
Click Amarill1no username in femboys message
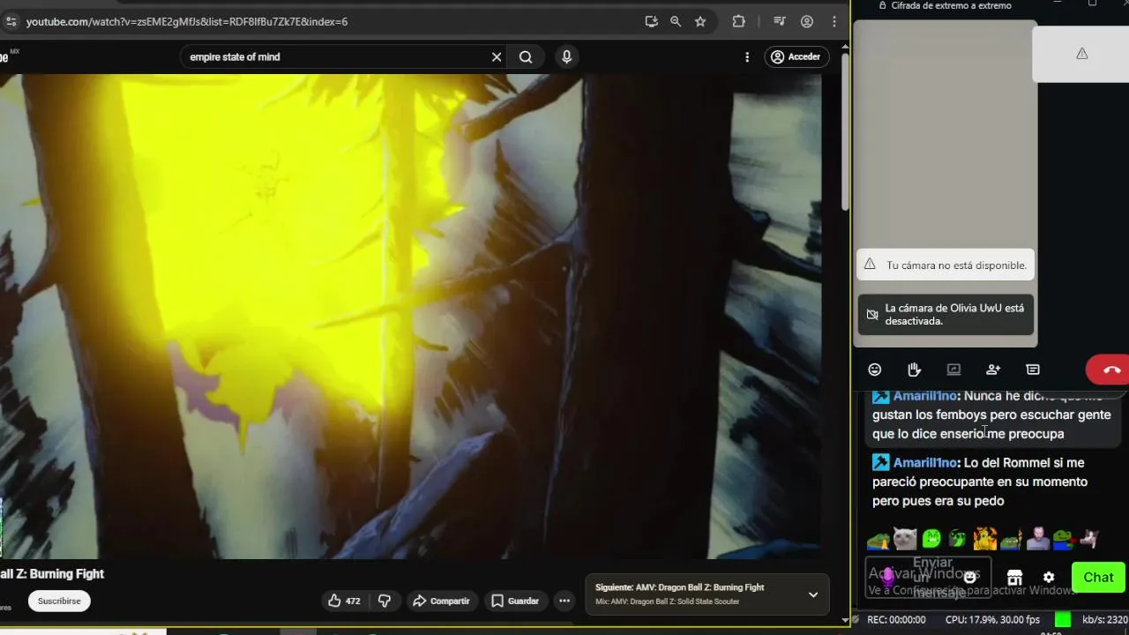925,396
